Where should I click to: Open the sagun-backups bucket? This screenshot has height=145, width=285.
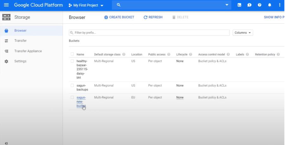82,87
